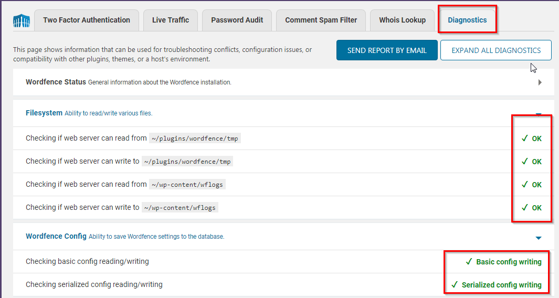Expand the Wordfence Status section arrow
Image resolution: width=559 pixels, height=298 pixels.
click(x=540, y=82)
